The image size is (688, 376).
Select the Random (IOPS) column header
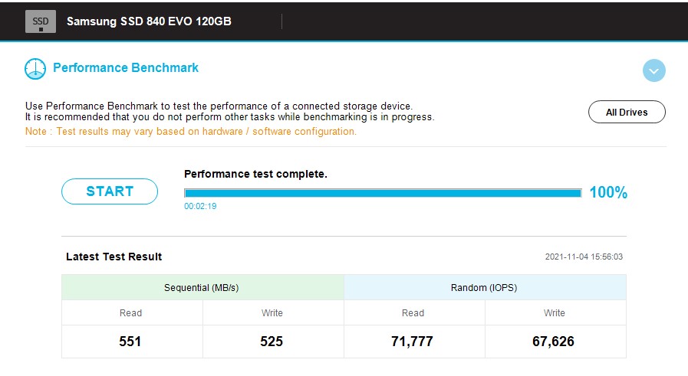coord(485,288)
